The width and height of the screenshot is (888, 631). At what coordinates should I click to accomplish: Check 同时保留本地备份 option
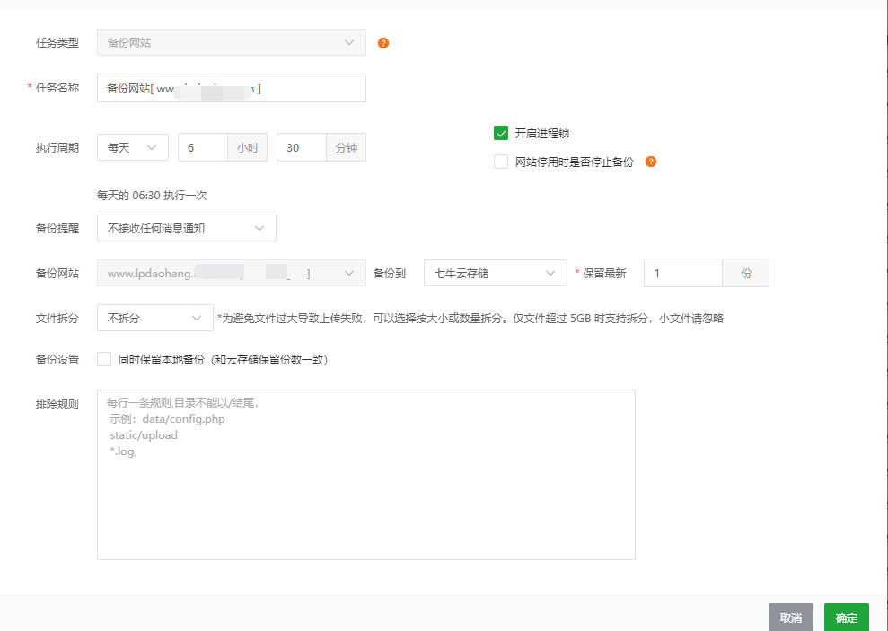pos(104,359)
